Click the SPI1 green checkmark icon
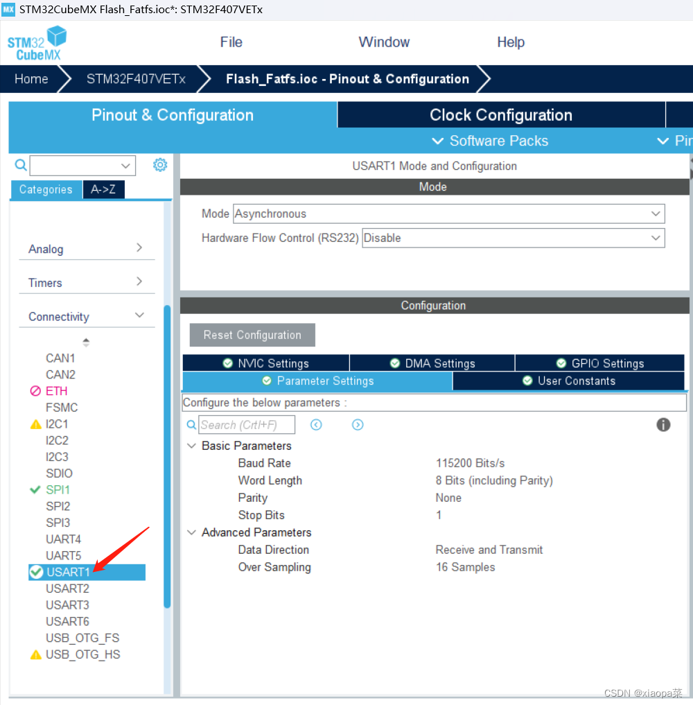 coord(35,489)
